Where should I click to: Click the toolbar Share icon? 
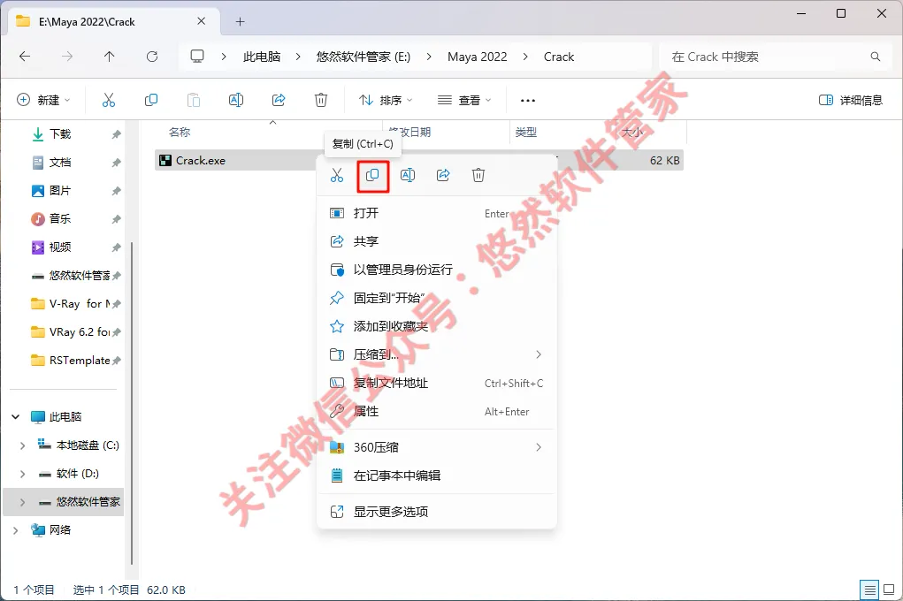pyautogui.click(x=279, y=100)
